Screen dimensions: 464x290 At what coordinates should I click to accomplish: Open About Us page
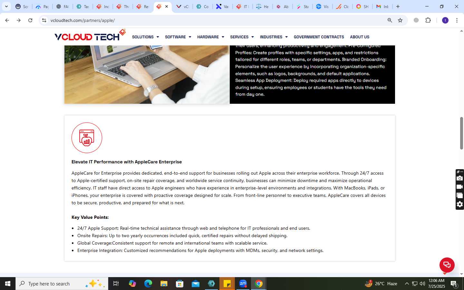[360, 37]
